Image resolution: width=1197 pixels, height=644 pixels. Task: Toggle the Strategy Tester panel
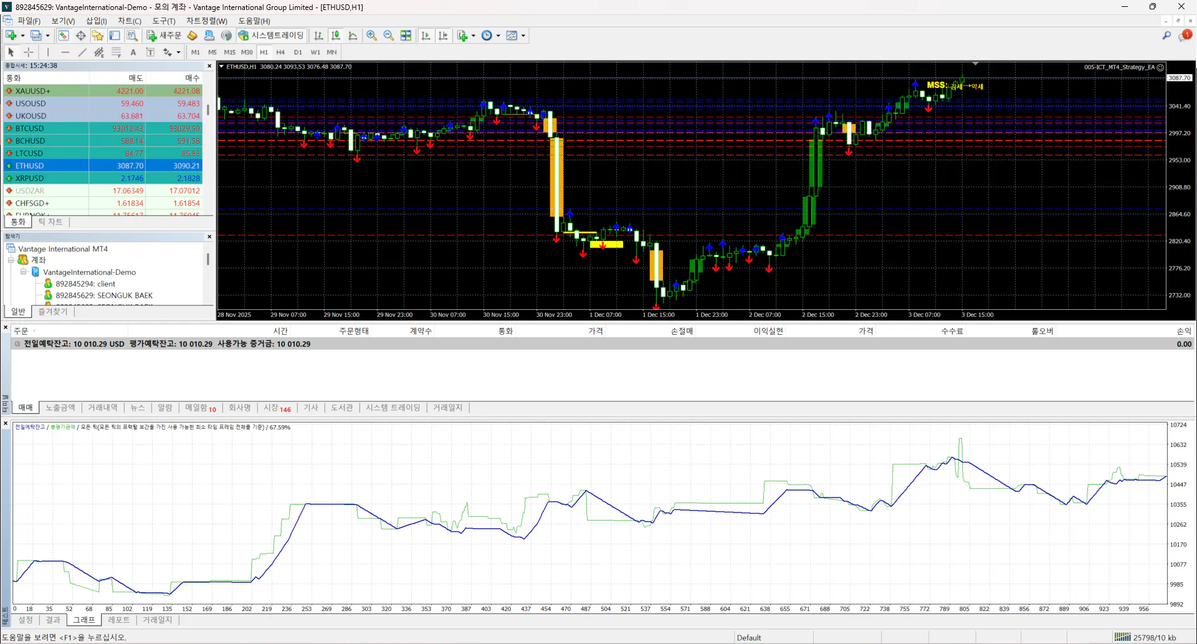pos(132,36)
